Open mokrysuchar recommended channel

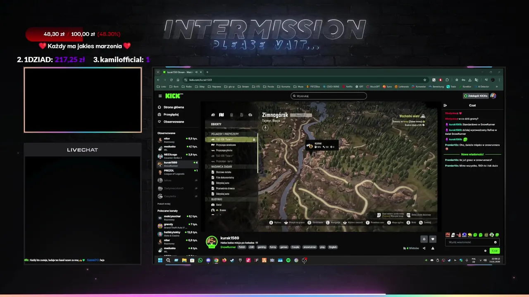(178, 217)
